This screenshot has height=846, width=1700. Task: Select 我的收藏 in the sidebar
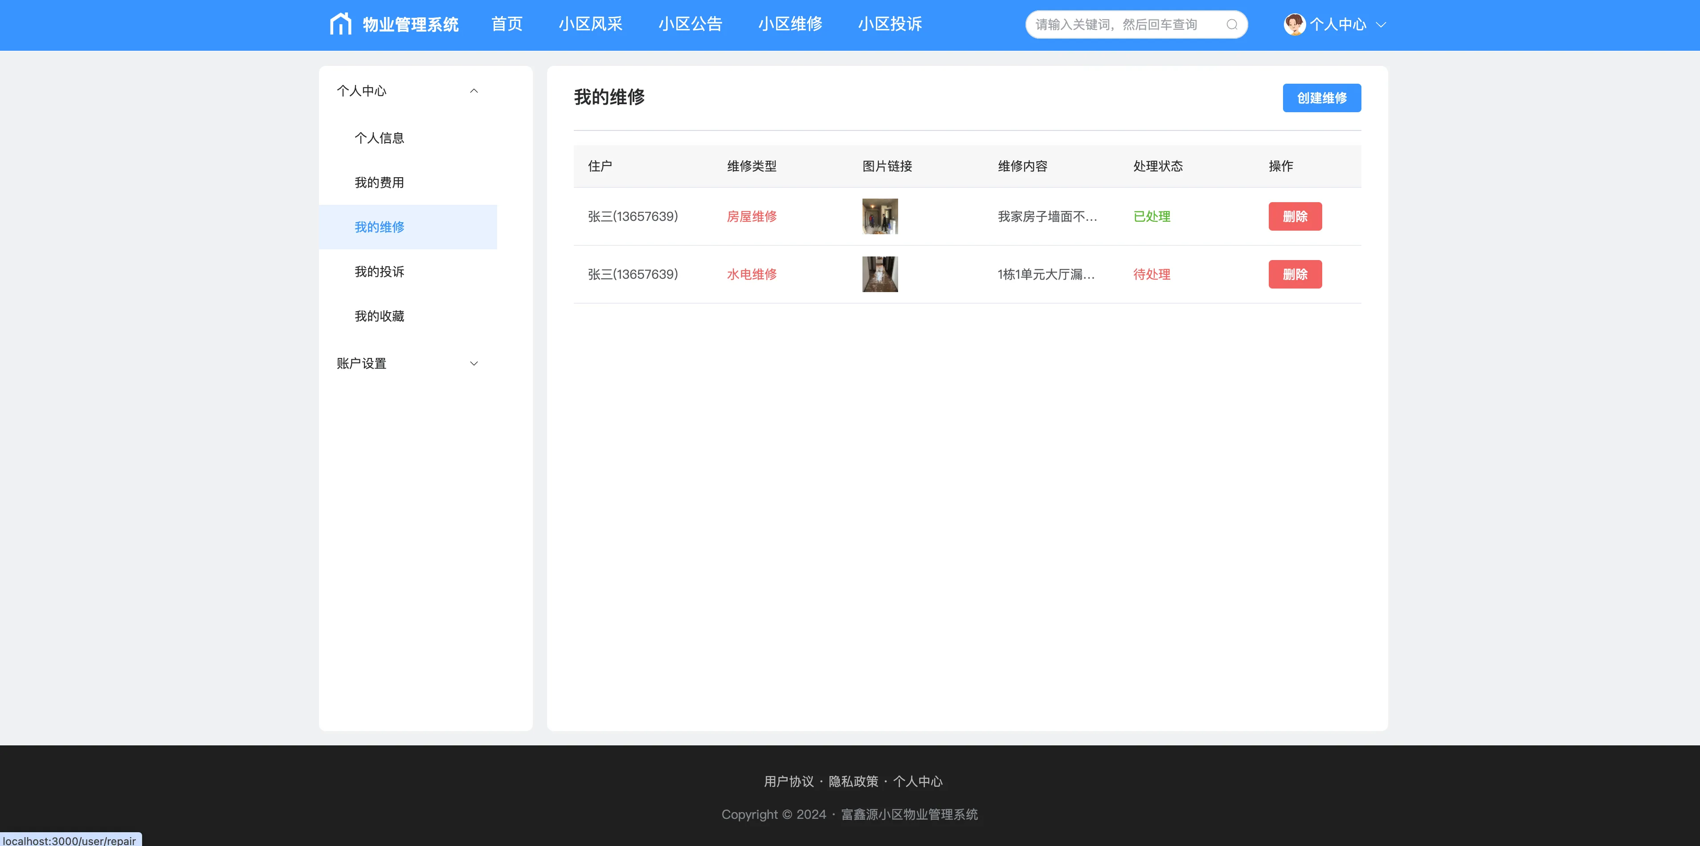pos(380,316)
